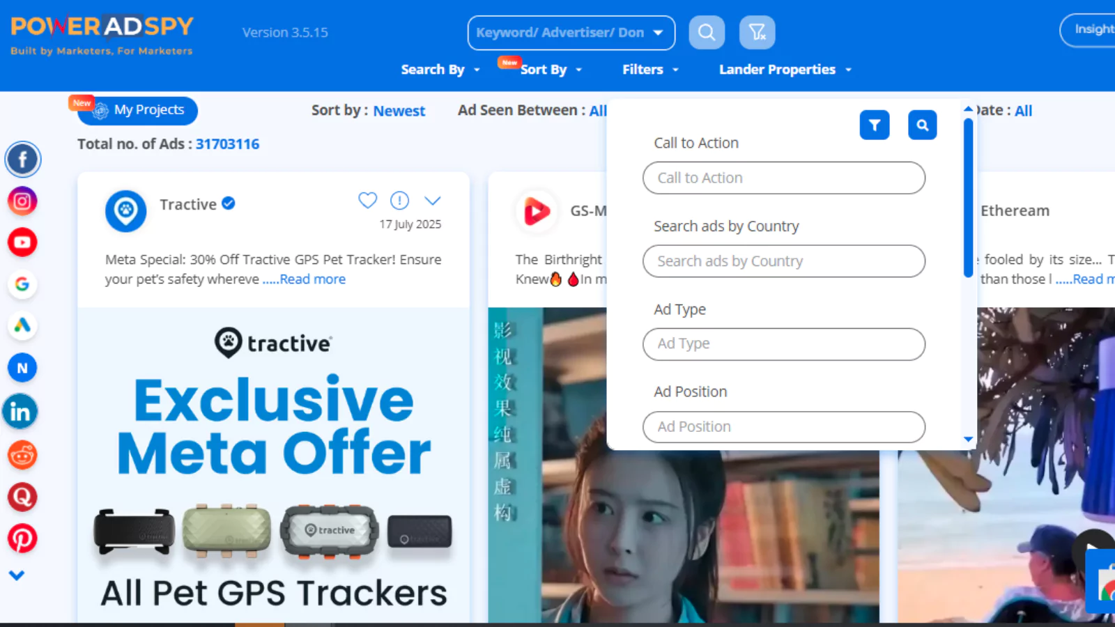Screen dimensions: 1115x627
Task: Click Ad Seen Between All value
Action: [x=598, y=111]
